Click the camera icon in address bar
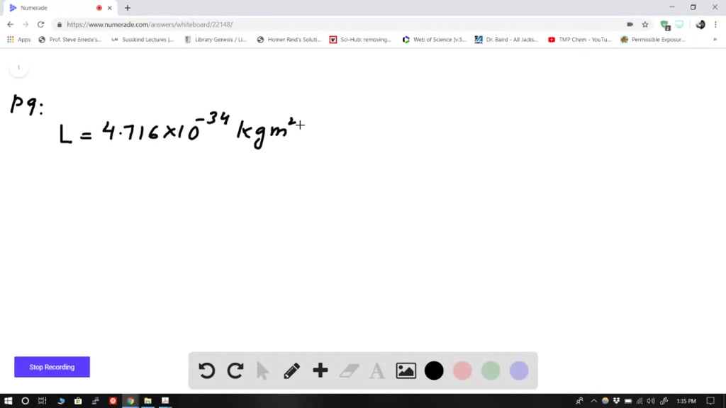Viewport: 726px width, 408px height. pos(630,25)
